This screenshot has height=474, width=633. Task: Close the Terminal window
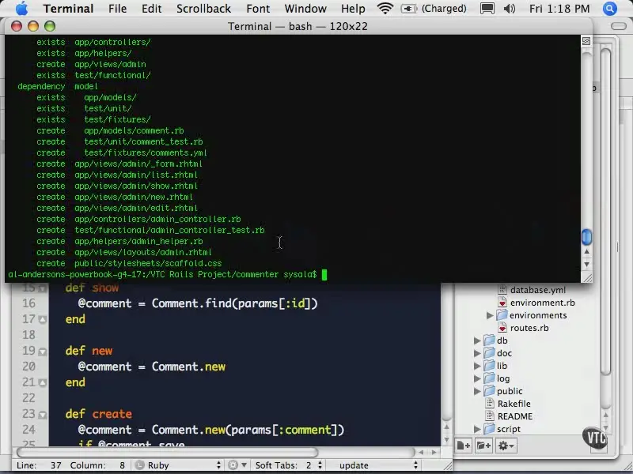[17, 26]
